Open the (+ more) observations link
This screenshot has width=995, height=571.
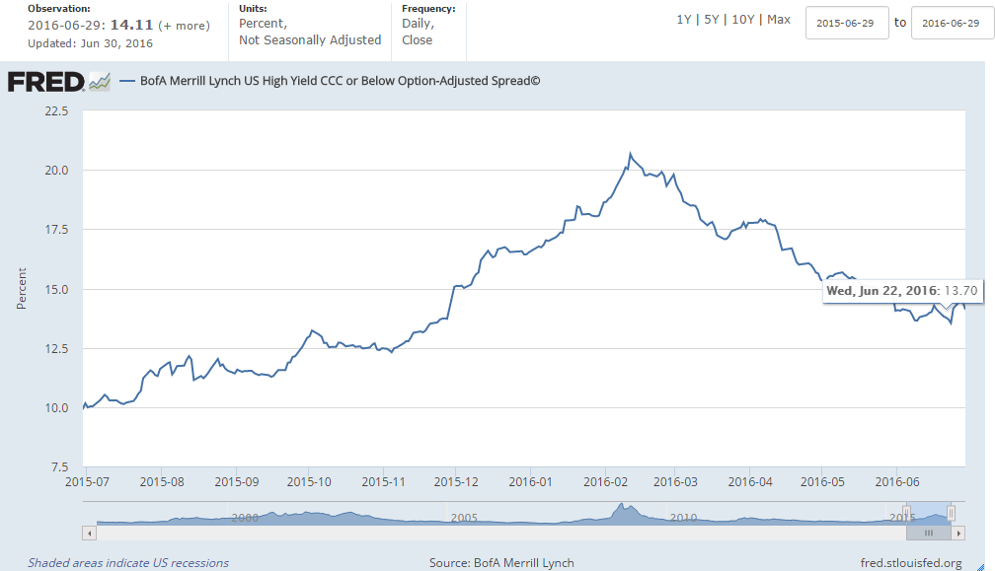(184, 26)
